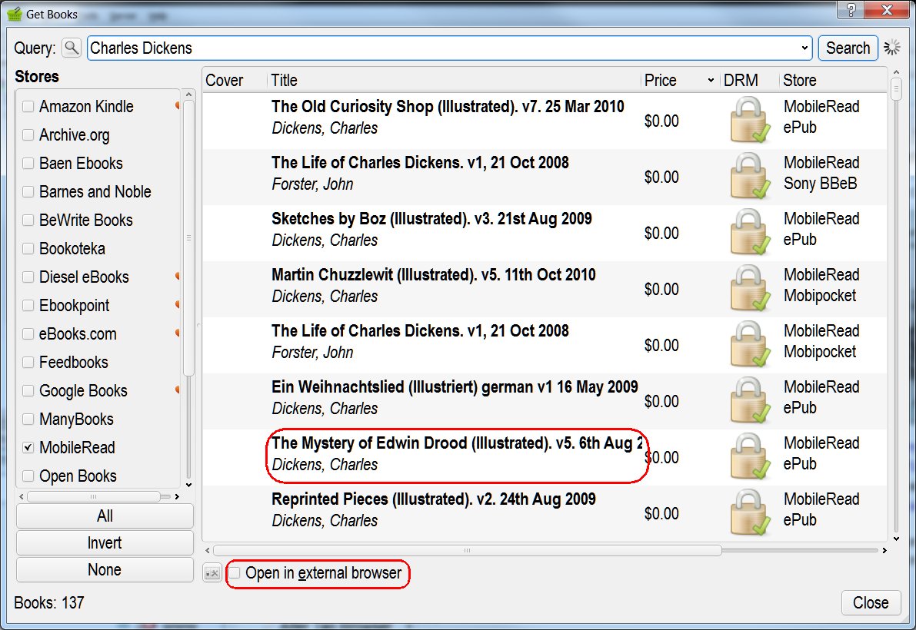Select Martin Chuzzlewit (Illustrated) result
The image size is (916, 630).
[x=545, y=289]
